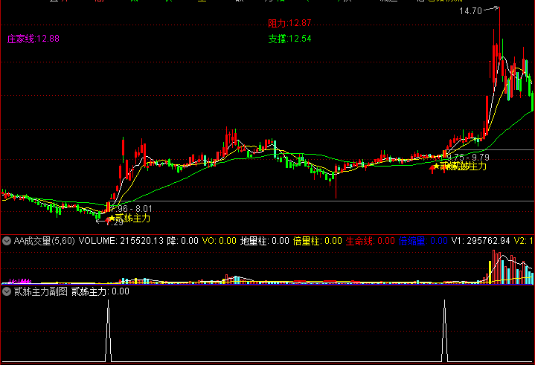The height and width of the screenshot is (365, 535).
Task: Click the 14.70 high price marker
Action: coord(470,11)
